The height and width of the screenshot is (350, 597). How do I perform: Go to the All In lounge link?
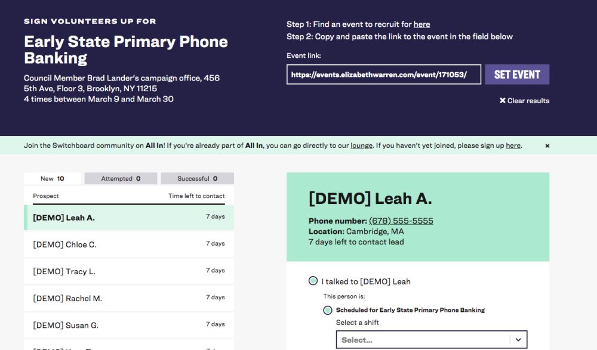(361, 145)
